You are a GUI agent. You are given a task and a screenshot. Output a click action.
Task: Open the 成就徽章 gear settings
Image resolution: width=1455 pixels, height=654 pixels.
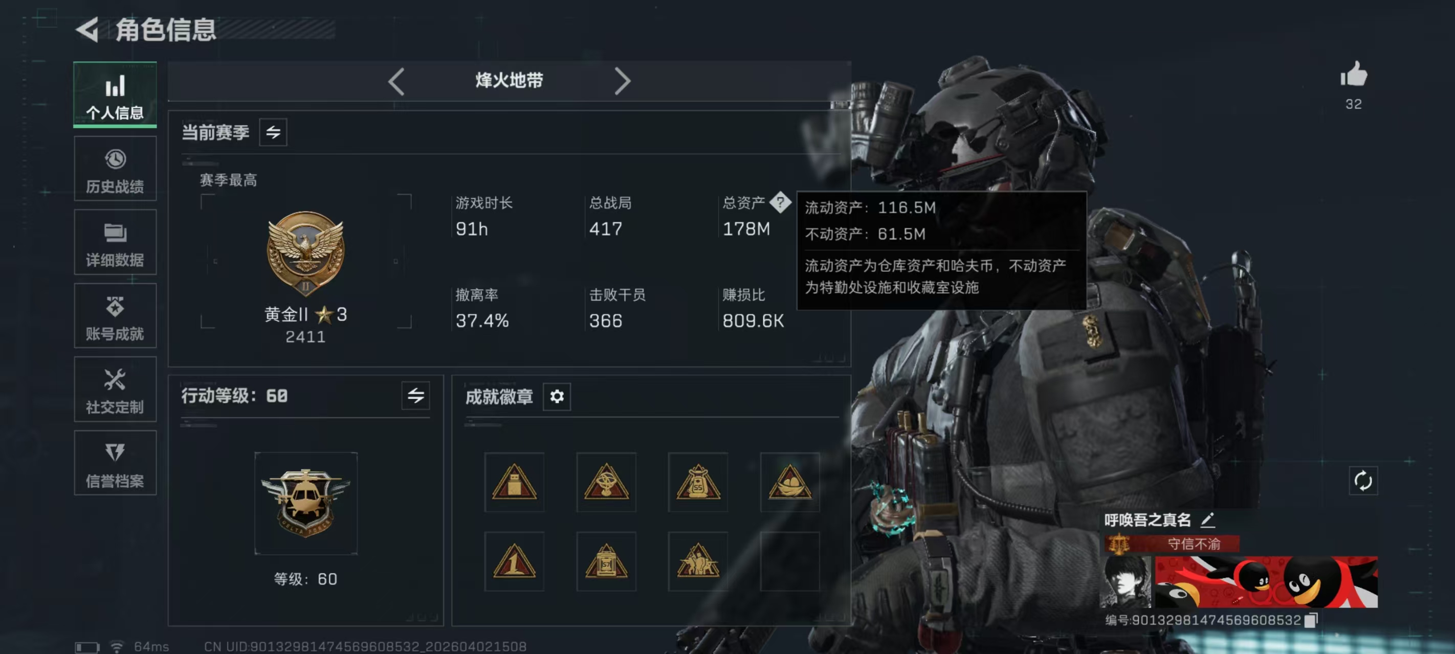pyautogui.click(x=556, y=396)
